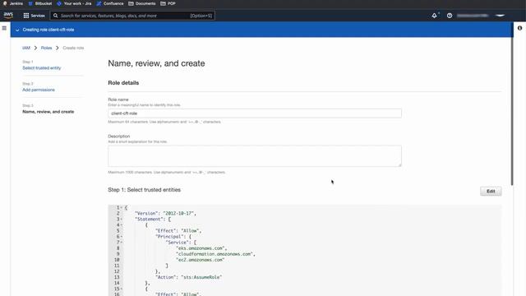The image size is (526, 296).
Task: Click Edit for Step 1 trusted entities
Action: point(491,192)
